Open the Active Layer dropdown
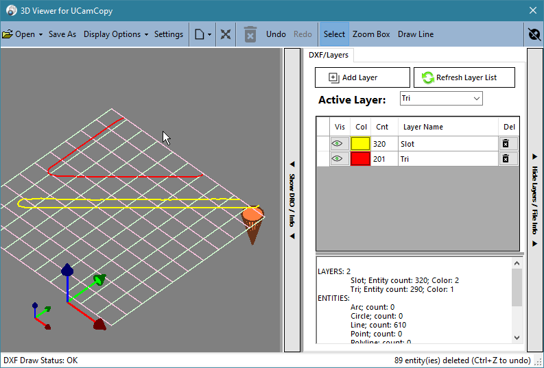 [x=441, y=99]
